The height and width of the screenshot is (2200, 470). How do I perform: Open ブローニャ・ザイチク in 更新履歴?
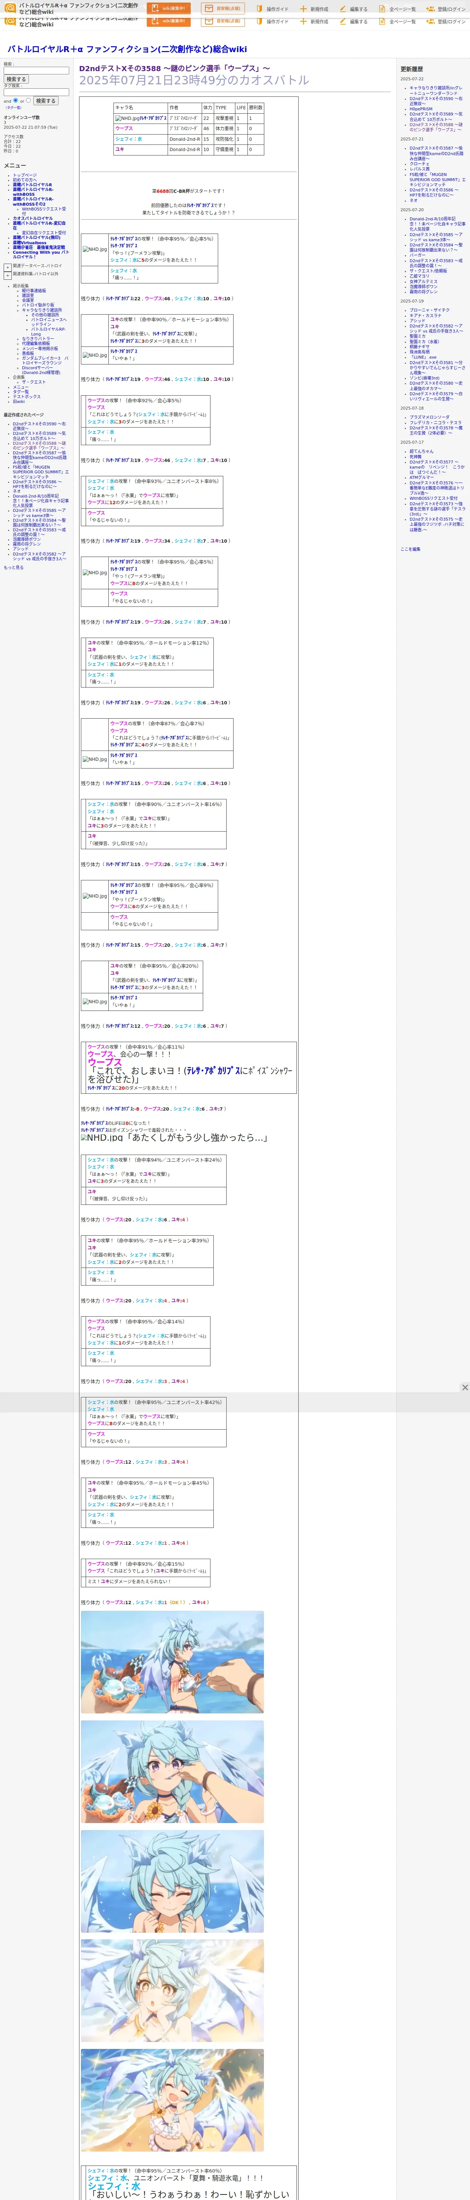click(x=429, y=310)
